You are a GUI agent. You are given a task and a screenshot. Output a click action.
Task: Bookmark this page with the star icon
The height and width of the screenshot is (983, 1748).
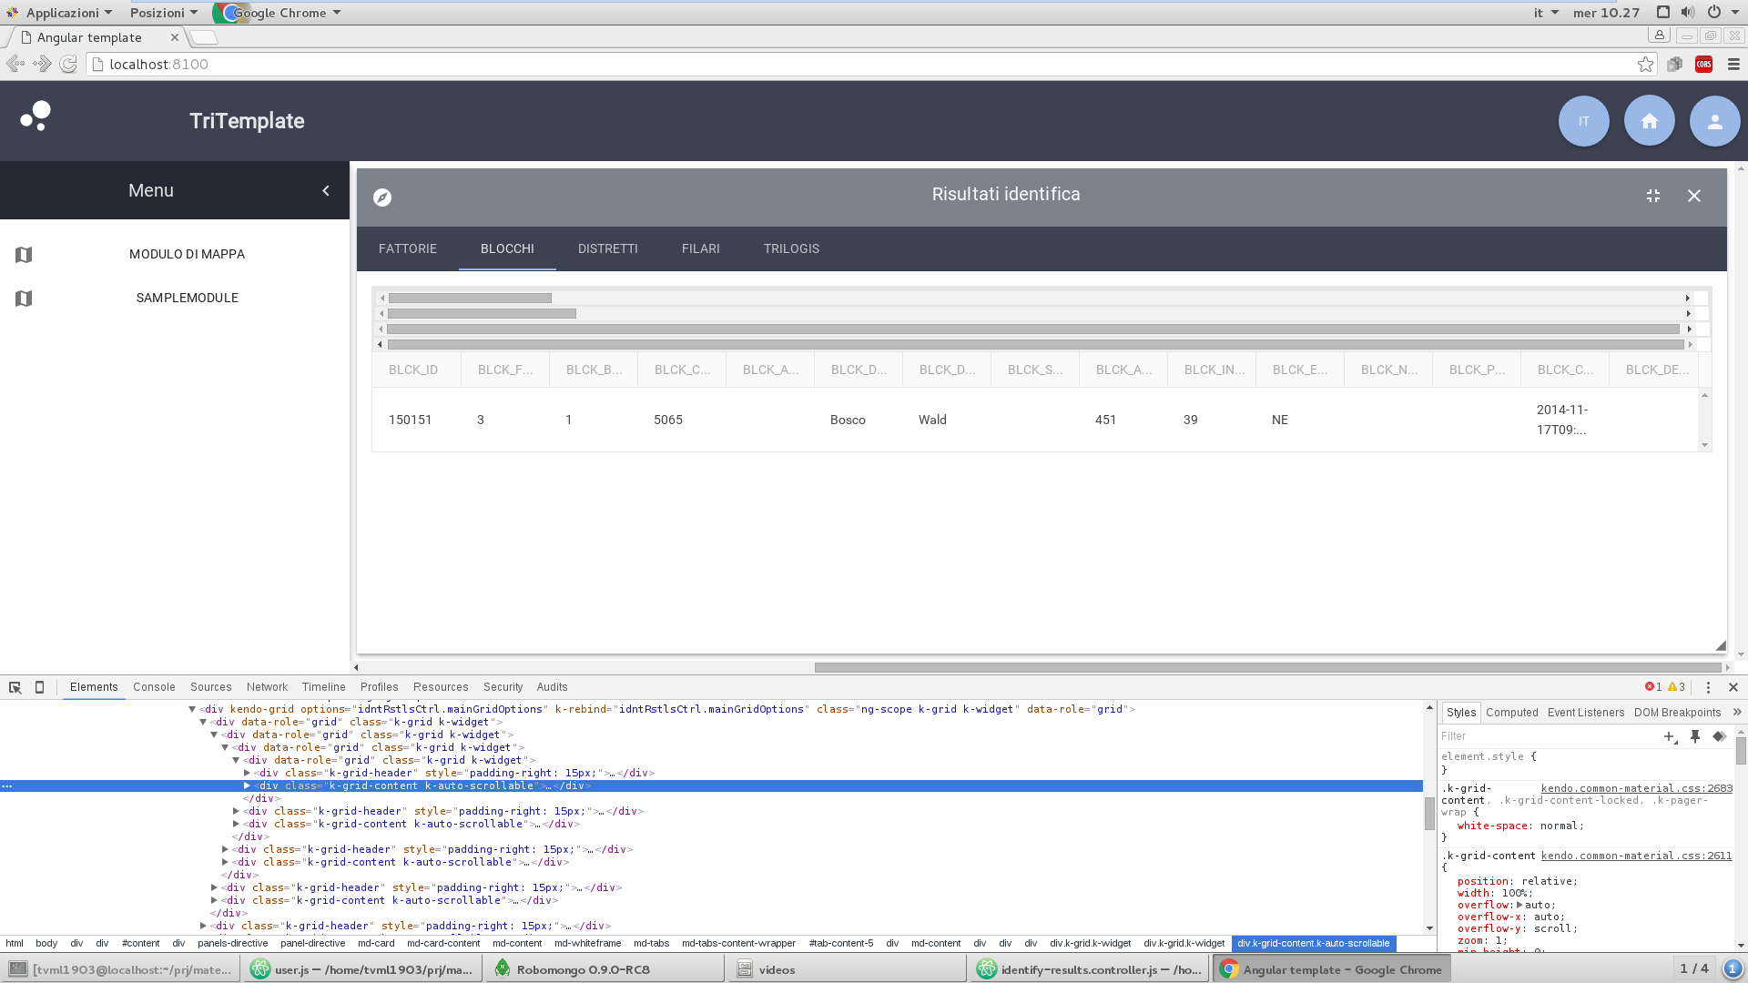pos(1645,64)
